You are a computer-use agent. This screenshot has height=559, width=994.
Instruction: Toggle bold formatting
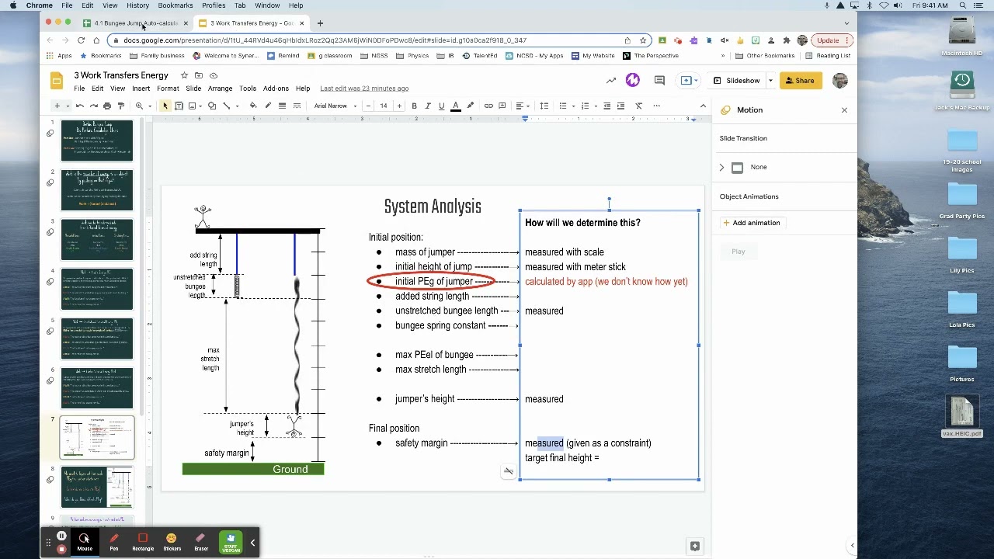pos(415,106)
